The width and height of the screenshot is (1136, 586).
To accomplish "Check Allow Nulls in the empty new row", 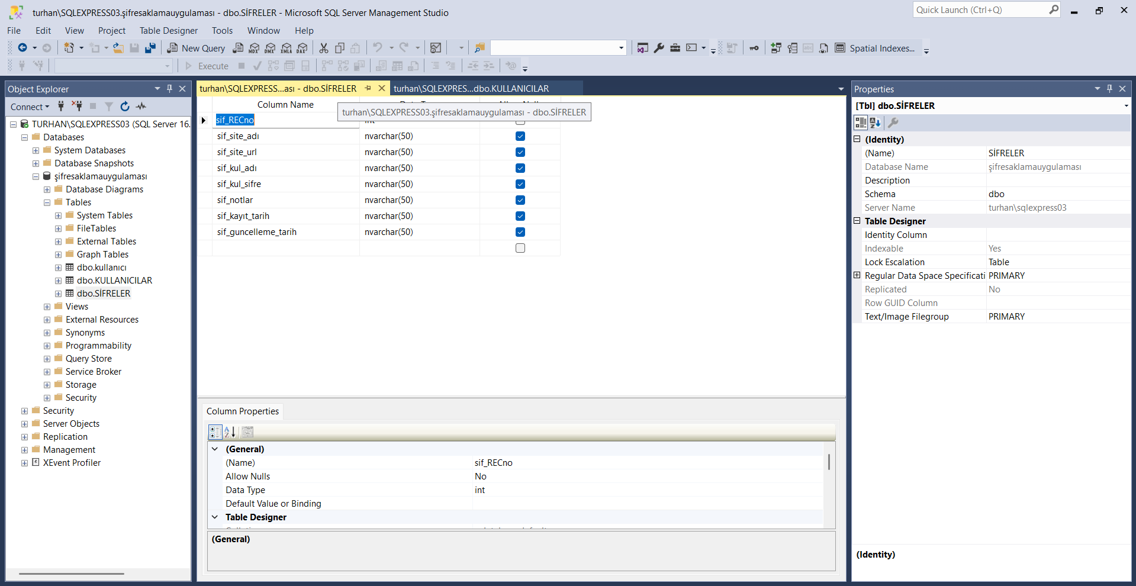I will coord(520,248).
